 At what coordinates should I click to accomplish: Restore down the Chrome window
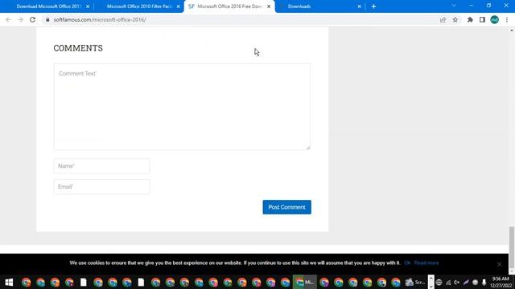[x=488, y=6]
